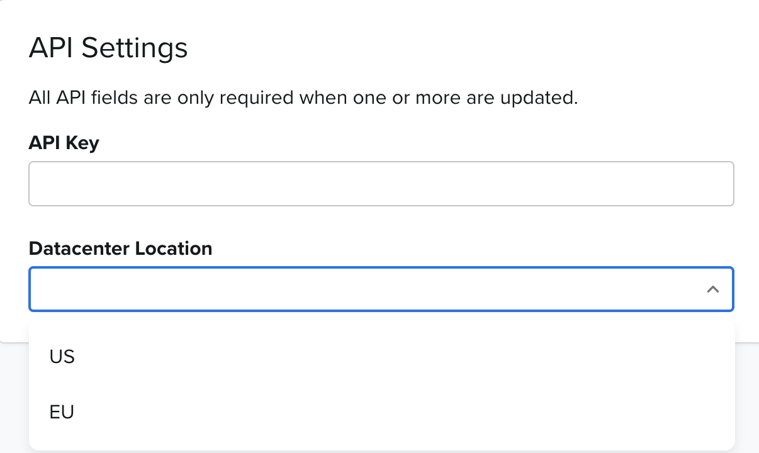Click the up-arrow icon in Datacenter Location
This screenshot has width=759, height=453.
pos(712,289)
